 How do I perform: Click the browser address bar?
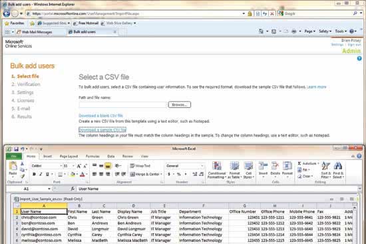135,13
